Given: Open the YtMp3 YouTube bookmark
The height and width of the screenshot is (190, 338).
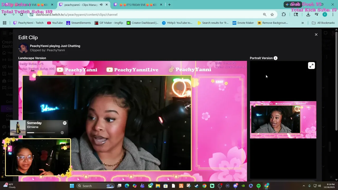Looking at the screenshot, I should [177, 23].
